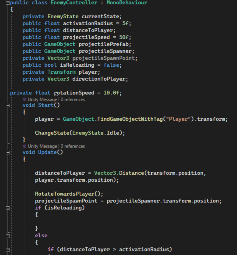Viewport: 237px width, 255px height.
Task: Click the Unity cube icon above Update()
Action: [x=25, y=146]
